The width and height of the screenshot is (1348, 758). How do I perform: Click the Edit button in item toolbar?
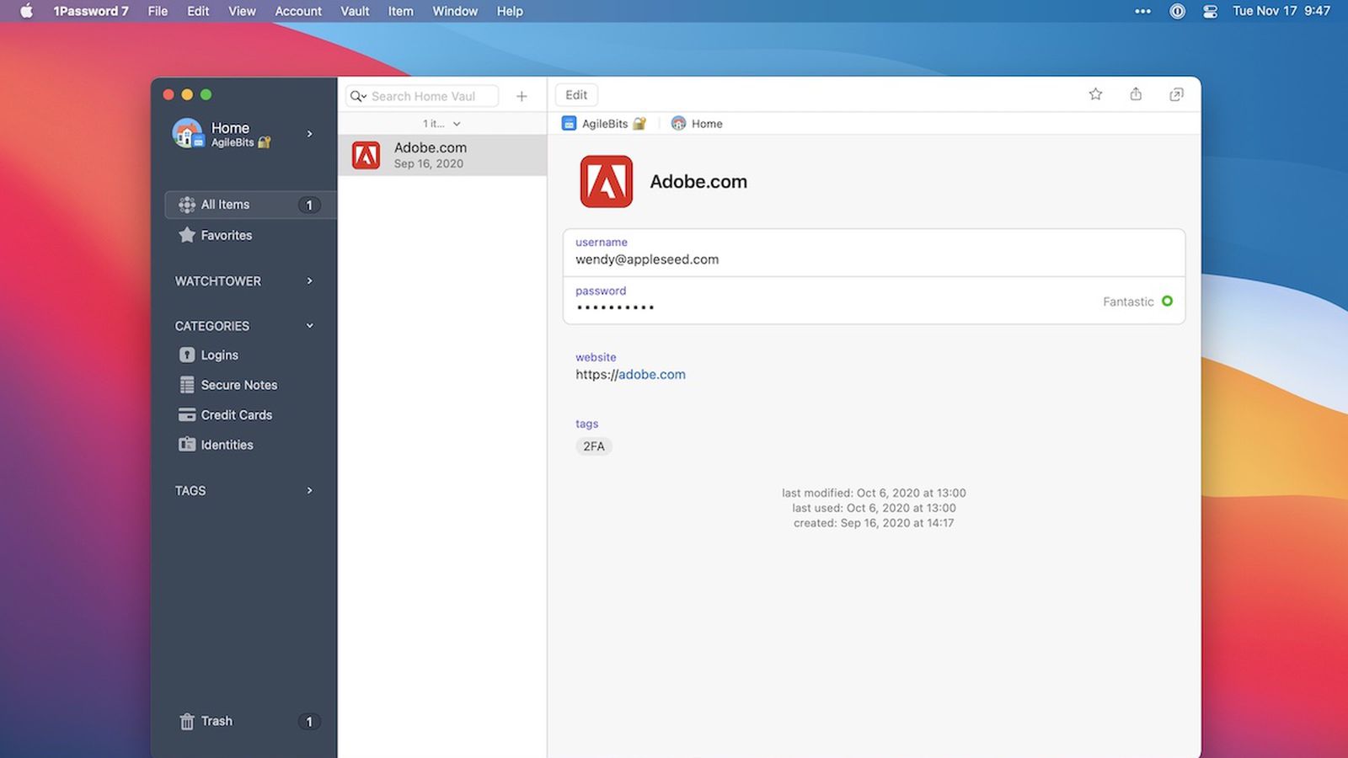click(576, 95)
